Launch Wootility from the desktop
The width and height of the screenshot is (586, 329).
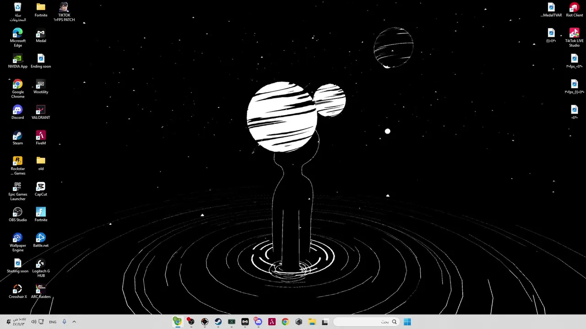[41, 86]
